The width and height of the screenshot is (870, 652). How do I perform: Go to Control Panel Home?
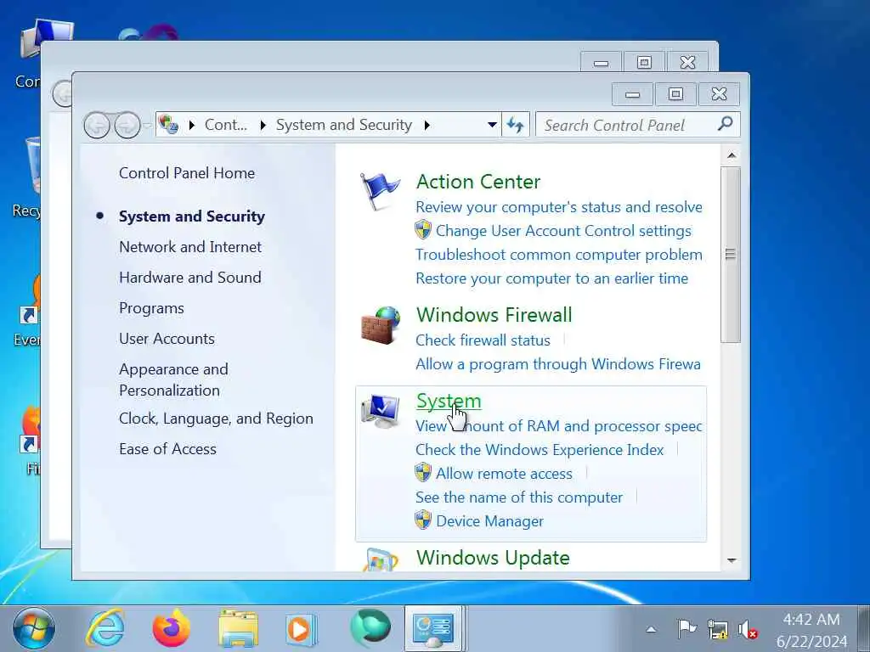(x=187, y=173)
